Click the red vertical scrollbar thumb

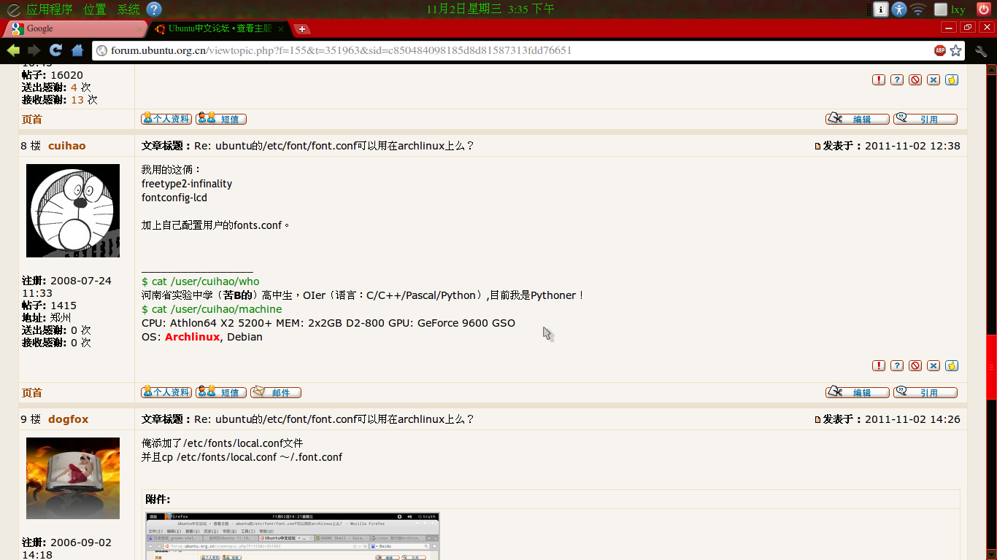tap(991, 367)
